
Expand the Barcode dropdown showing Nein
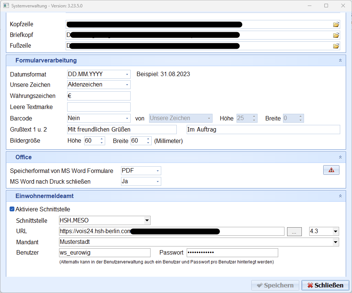click(x=127, y=119)
